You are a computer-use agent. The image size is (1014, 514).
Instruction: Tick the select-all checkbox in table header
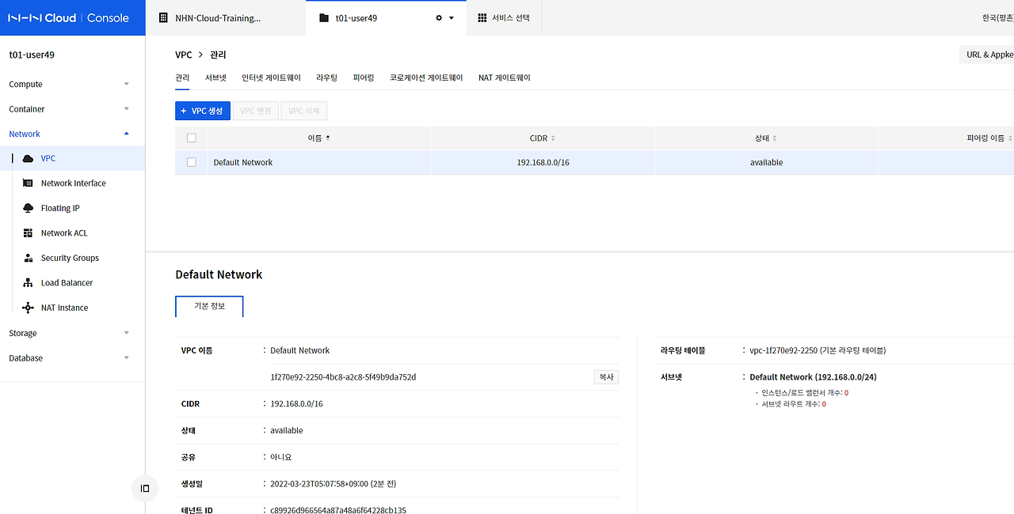coord(191,138)
